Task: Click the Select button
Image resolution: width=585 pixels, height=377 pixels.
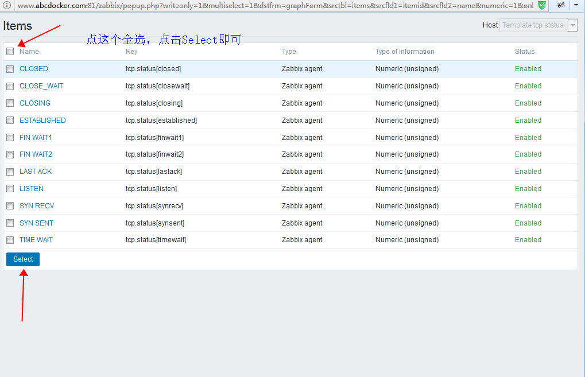Action: tap(22, 259)
